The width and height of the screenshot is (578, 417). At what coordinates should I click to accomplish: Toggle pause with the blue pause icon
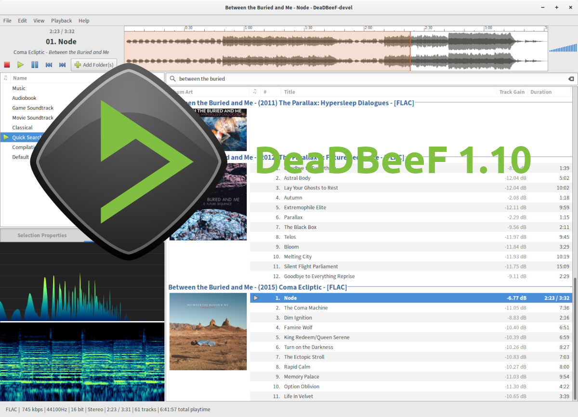[x=34, y=65]
